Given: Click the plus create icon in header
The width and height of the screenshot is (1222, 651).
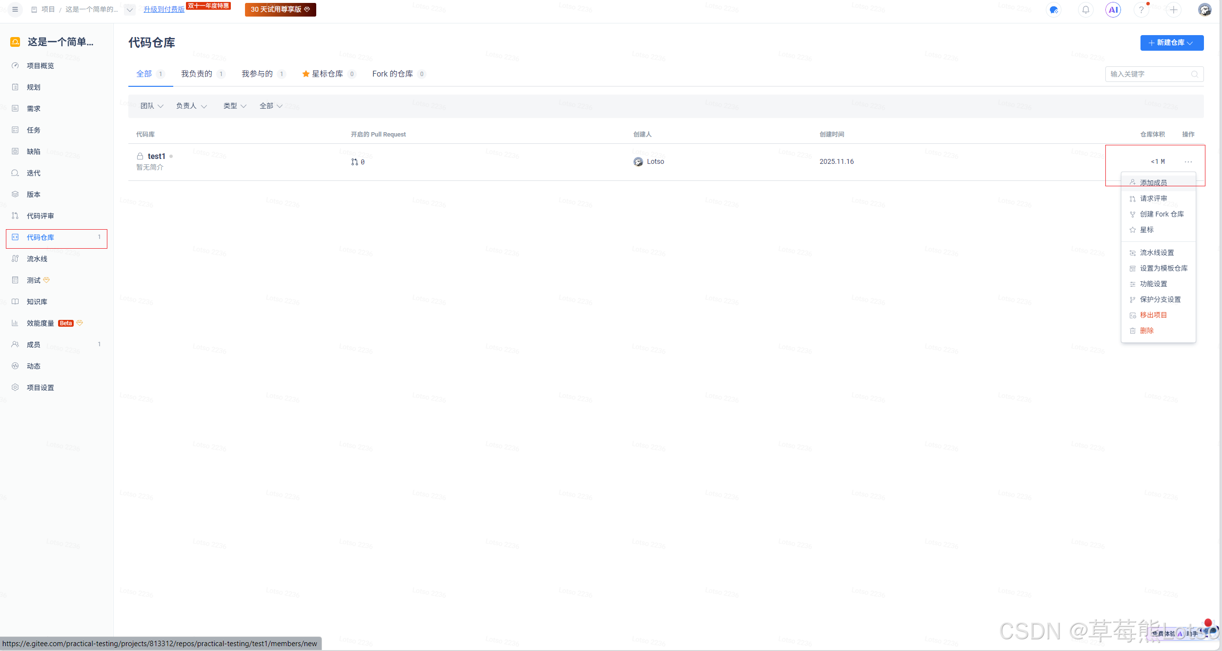Looking at the screenshot, I should click(x=1173, y=10).
